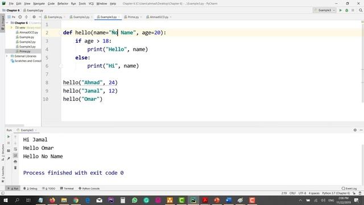Viewport: 364px width, 205px height.
Task: Close the Example3 Run tab
Action: click(36, 130)
